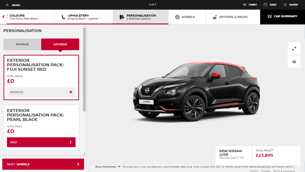Collapse the menu using the up chevron
Viewport: 305px width, 172px height.
click(x=7, y=5)
